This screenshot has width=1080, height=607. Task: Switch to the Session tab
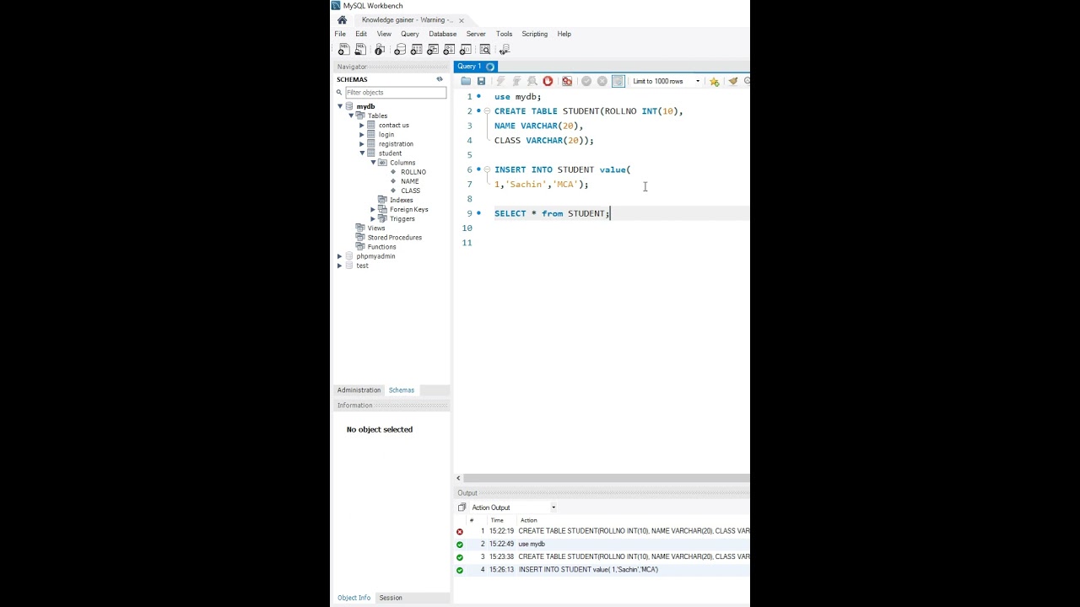tap(391, 598)
